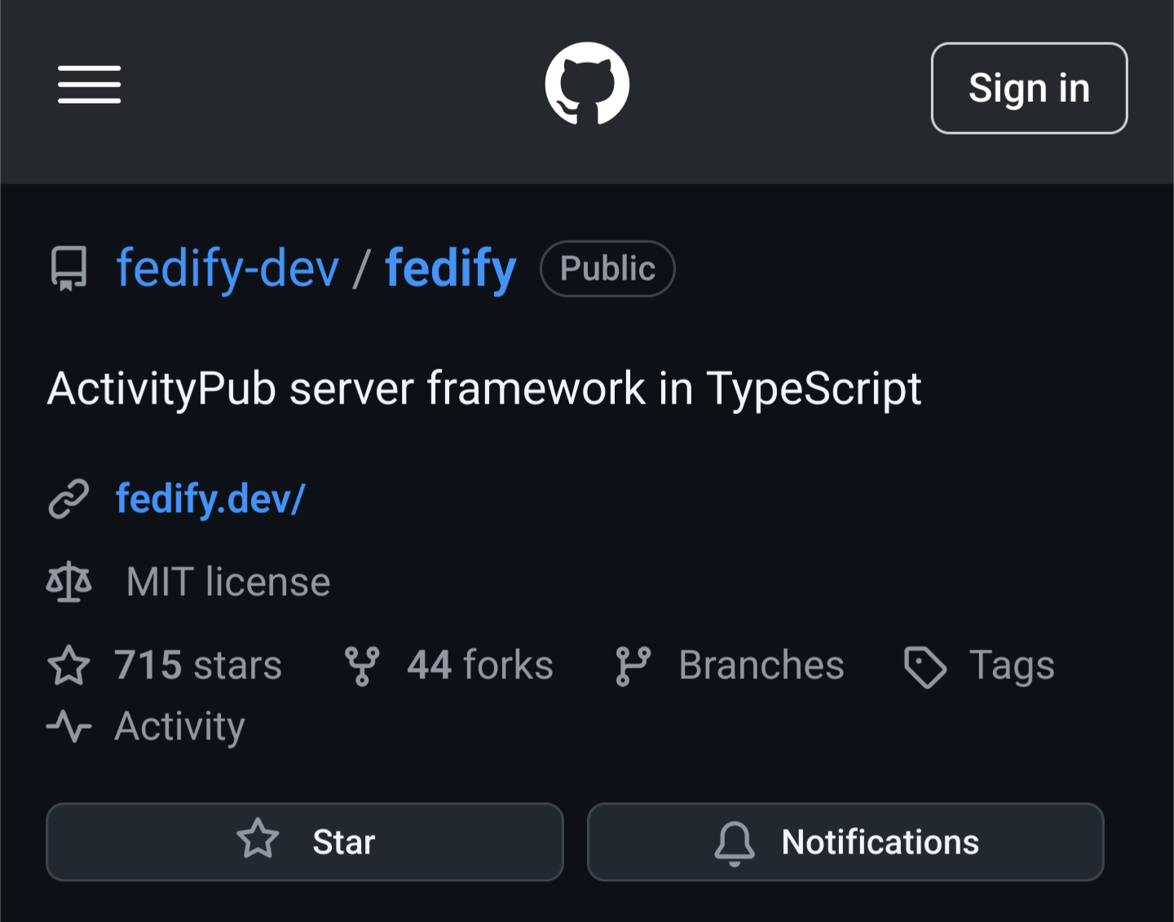The width and height of the screenshot is (1174, 922).
Task: View the 44 forks page
Action: (x=479, y=665)
